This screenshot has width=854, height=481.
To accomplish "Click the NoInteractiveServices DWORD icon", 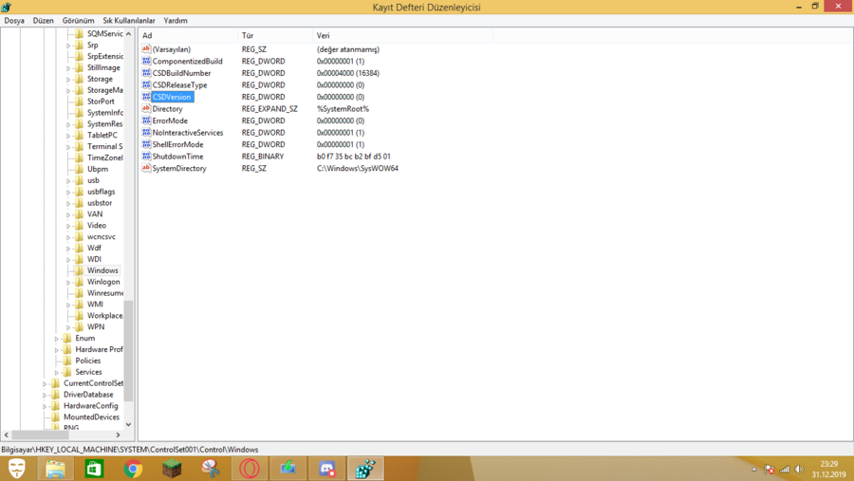I will pyautogui.click(x=146, y=133).
